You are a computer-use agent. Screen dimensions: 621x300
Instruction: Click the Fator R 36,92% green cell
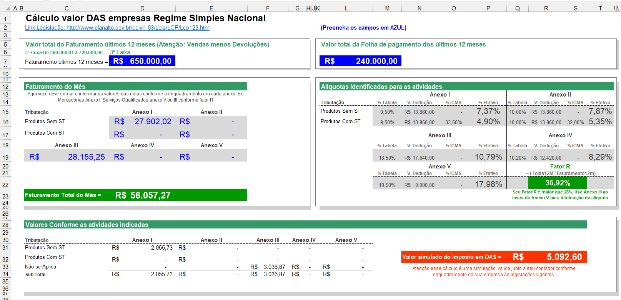[x=558, y=183]
